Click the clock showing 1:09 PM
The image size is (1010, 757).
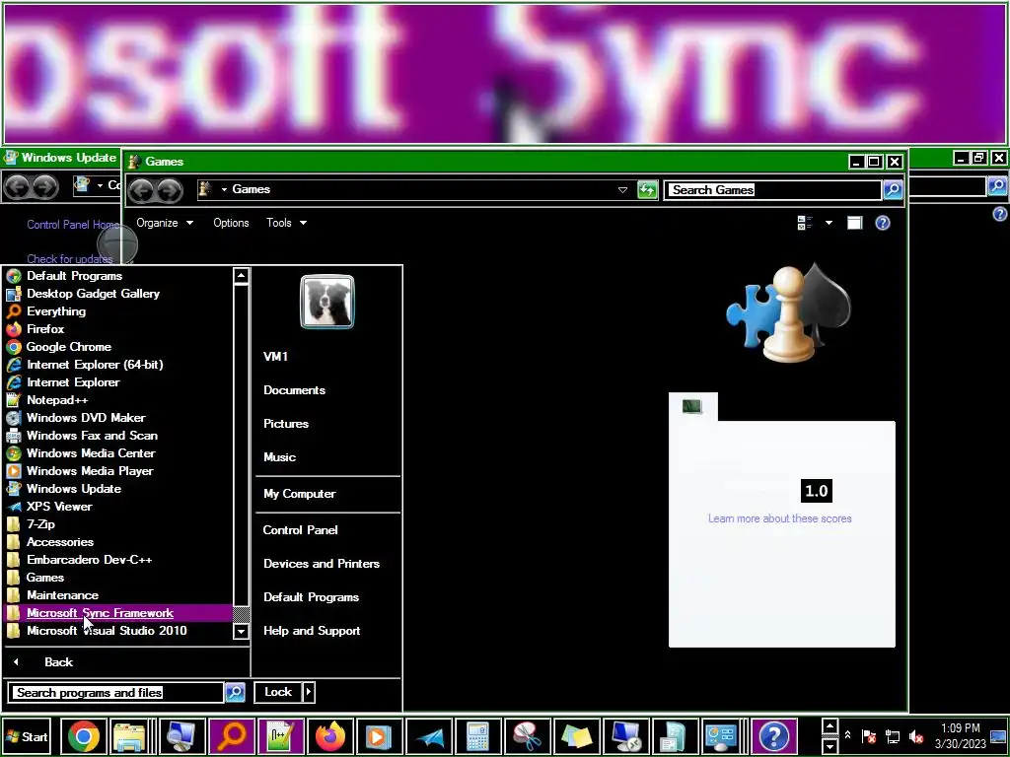[x=961, y=728]
